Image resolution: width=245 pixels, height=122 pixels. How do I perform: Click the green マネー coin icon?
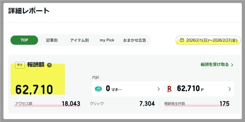tap(98, 89)
